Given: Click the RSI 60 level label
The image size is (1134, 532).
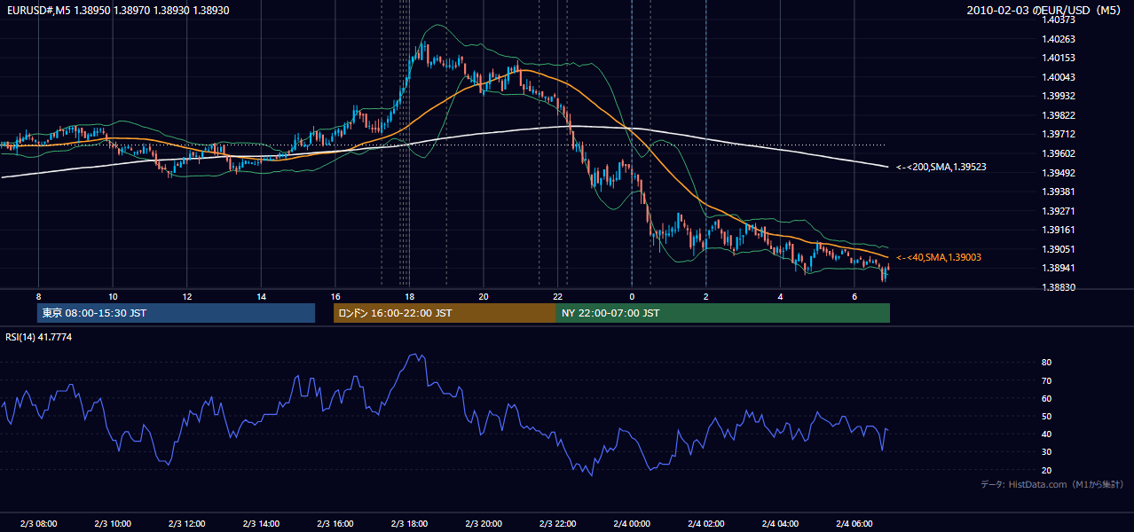Looking at the screenshot, I should click(x=1047, y=398).
